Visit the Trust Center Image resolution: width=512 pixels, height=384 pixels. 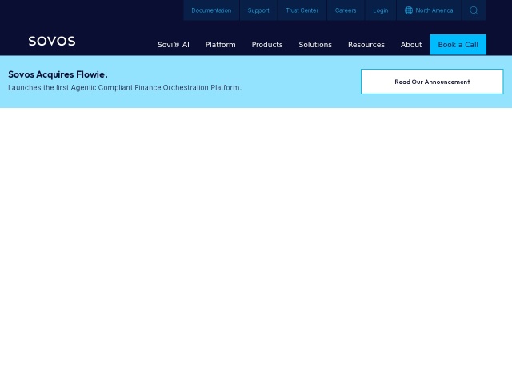tap(302, 10)
